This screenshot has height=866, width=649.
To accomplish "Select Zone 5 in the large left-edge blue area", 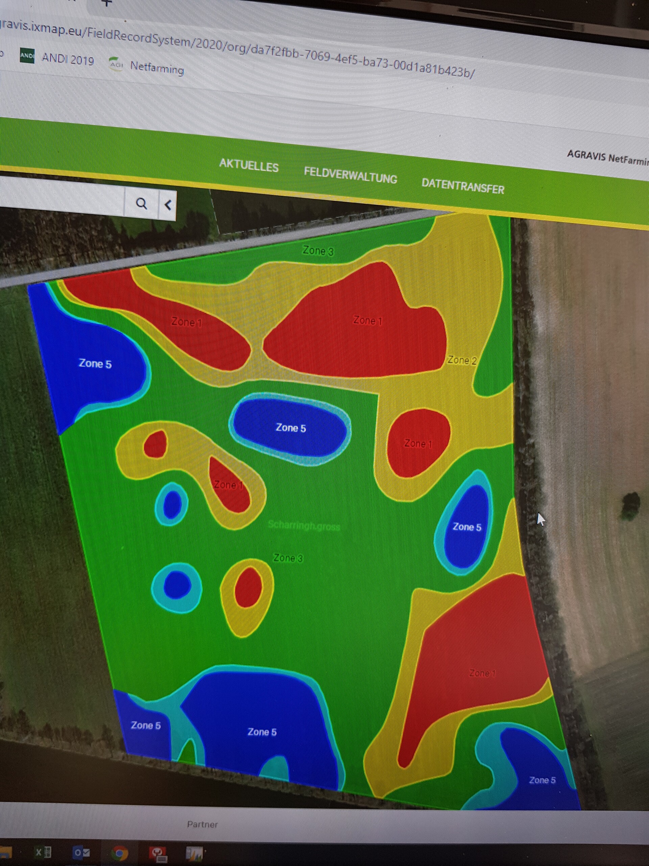I will [95, 363].
